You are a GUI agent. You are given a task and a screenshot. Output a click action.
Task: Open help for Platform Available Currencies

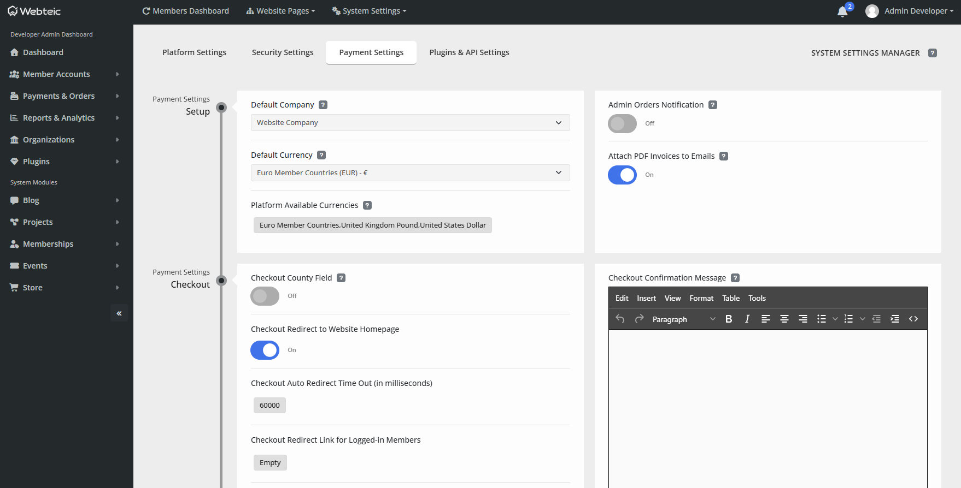[367, 205]
